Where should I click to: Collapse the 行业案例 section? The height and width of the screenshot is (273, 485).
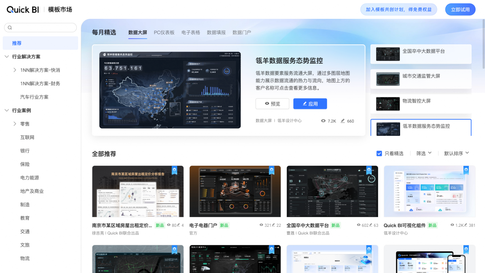pos(6,110)
